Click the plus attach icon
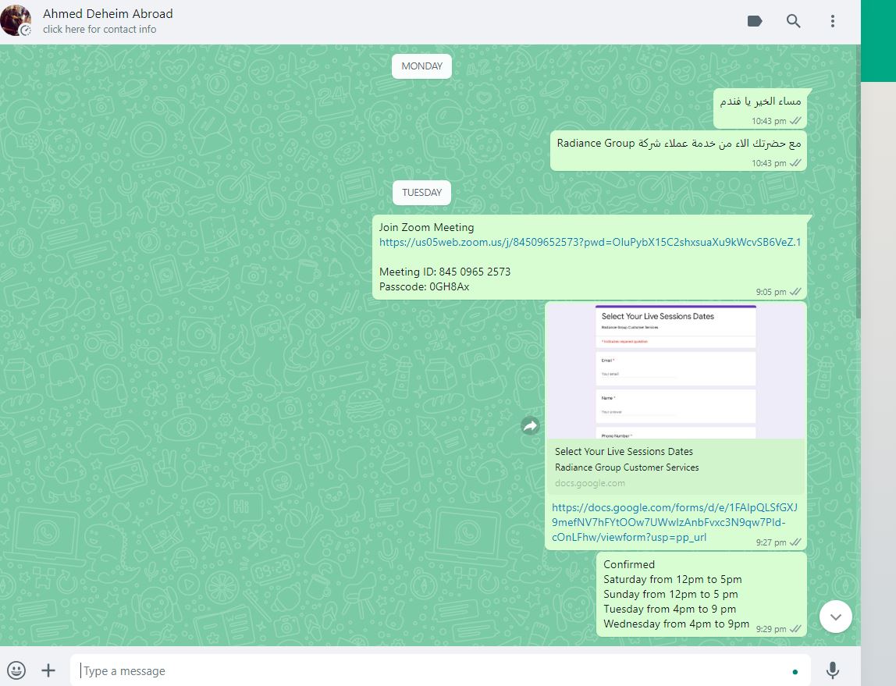Viewport: 896px width, 686px height. (x=48, y=670)
